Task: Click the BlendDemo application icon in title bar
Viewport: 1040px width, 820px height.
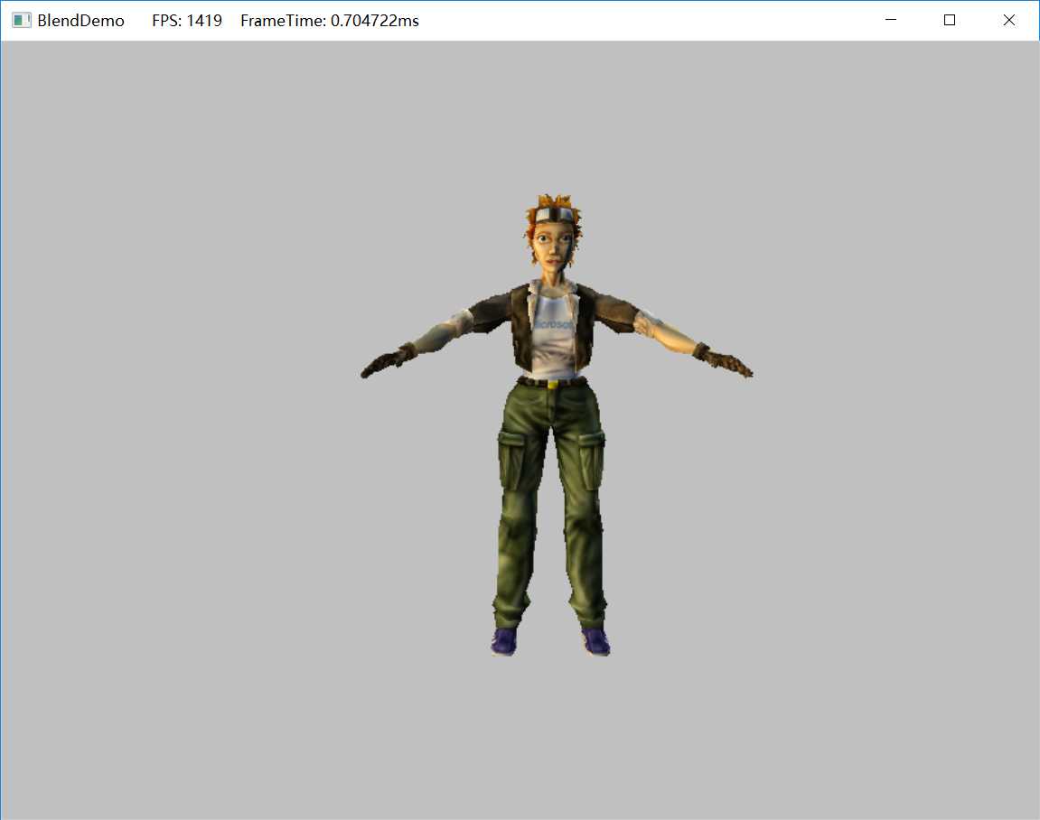Action: pyautogui.click(x=21, y=21)
